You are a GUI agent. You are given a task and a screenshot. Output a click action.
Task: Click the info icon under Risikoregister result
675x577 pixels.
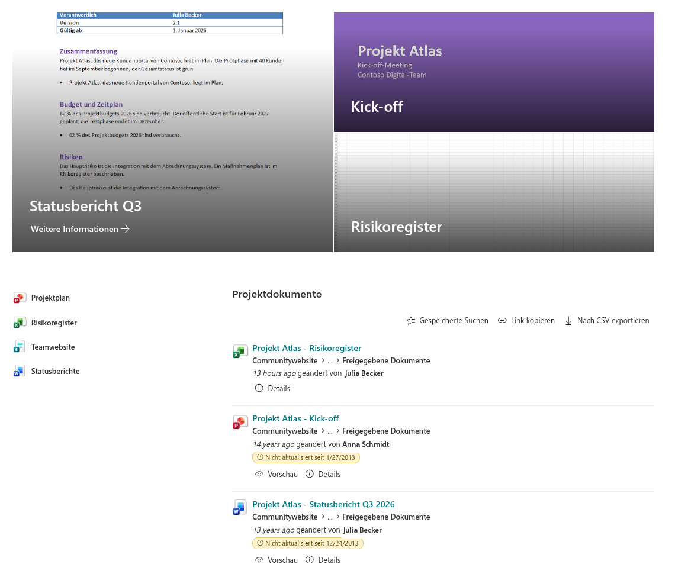pos(259,388)
